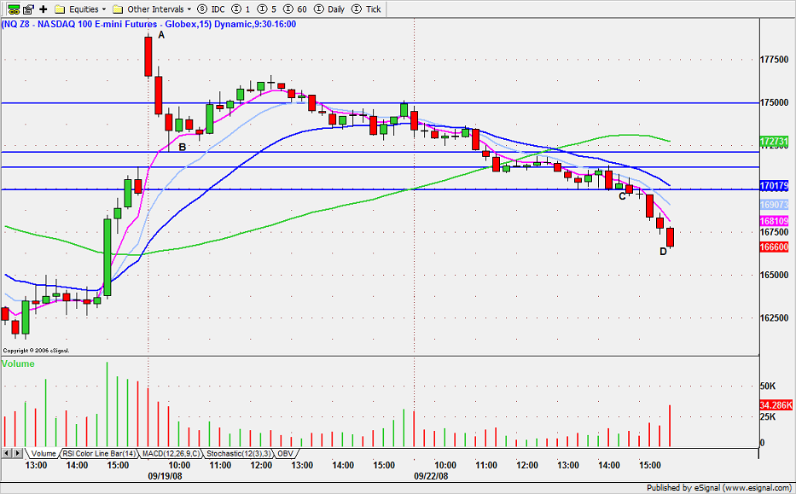The width and height of the screenshot is (796, 494).
Task: Click the blue 170179 price label
Action: pos(774,186)
